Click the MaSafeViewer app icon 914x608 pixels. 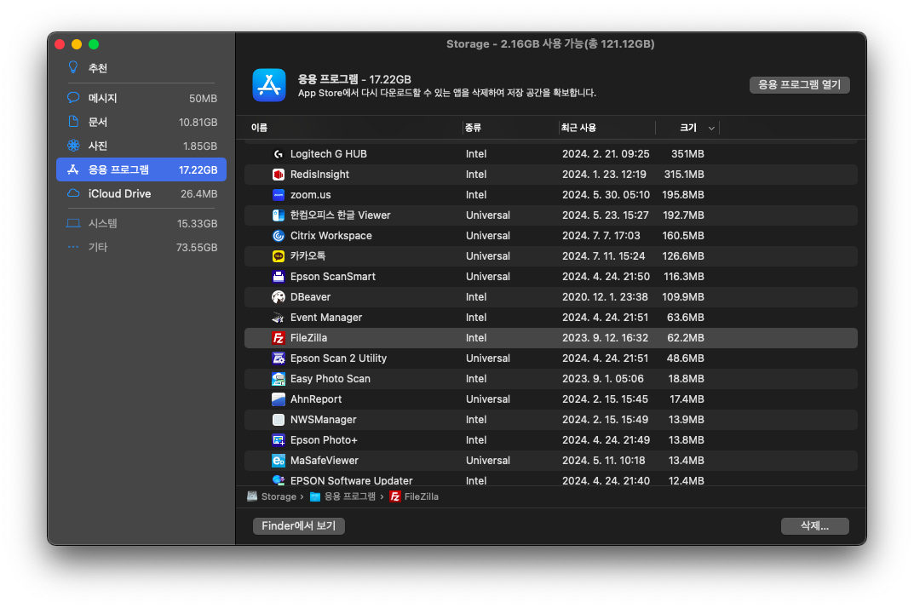tap(279, 460)
